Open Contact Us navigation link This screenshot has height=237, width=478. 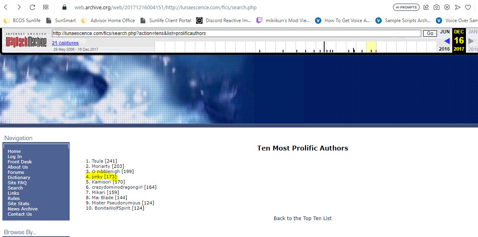(x=20, y=214)
